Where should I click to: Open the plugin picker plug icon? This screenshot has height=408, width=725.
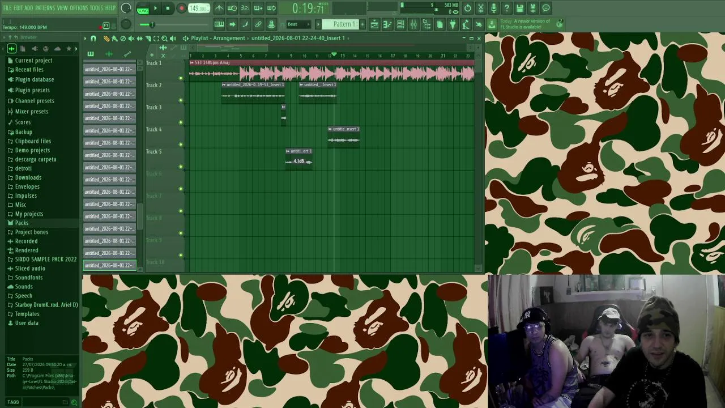453,24
